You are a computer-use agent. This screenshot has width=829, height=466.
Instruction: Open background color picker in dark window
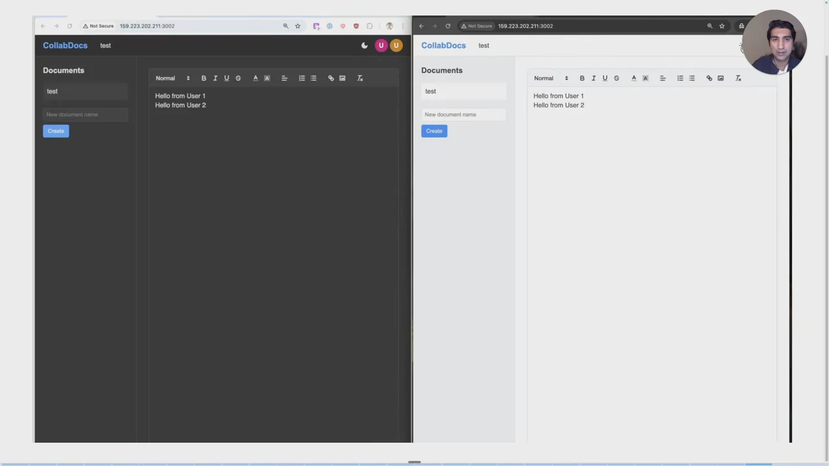point(267,78)
